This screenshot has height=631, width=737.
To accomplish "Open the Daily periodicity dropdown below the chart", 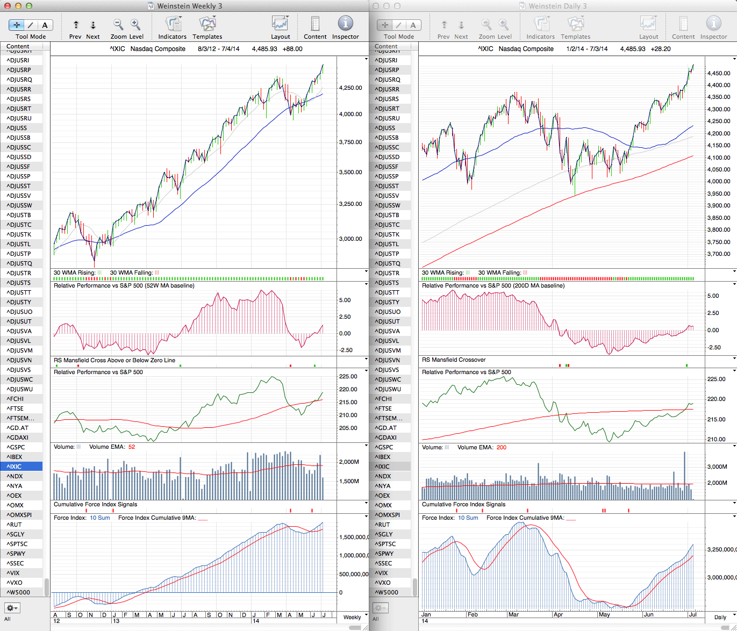I will point(723,616).
